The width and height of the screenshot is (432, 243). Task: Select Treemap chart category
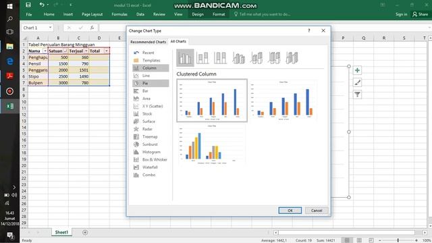(x=151, y=136)
